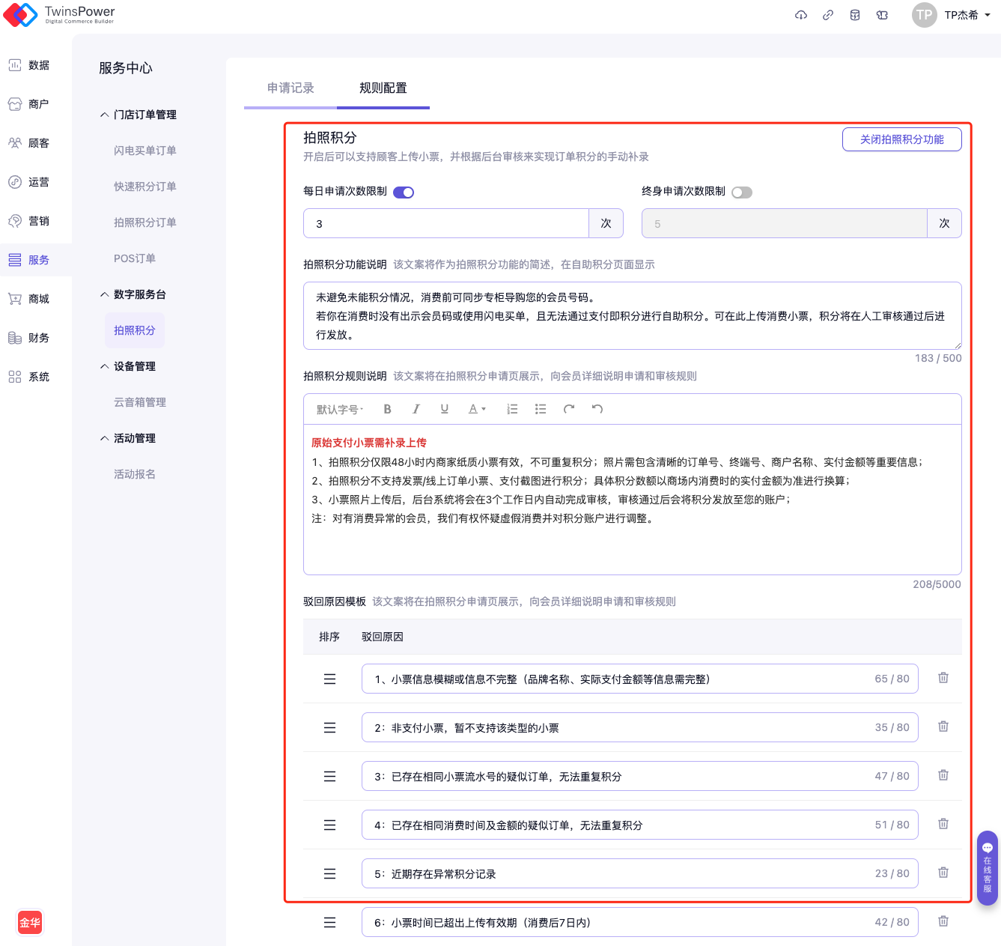
Task: Click the Bold formatting icon
Action: coord(387,409)
